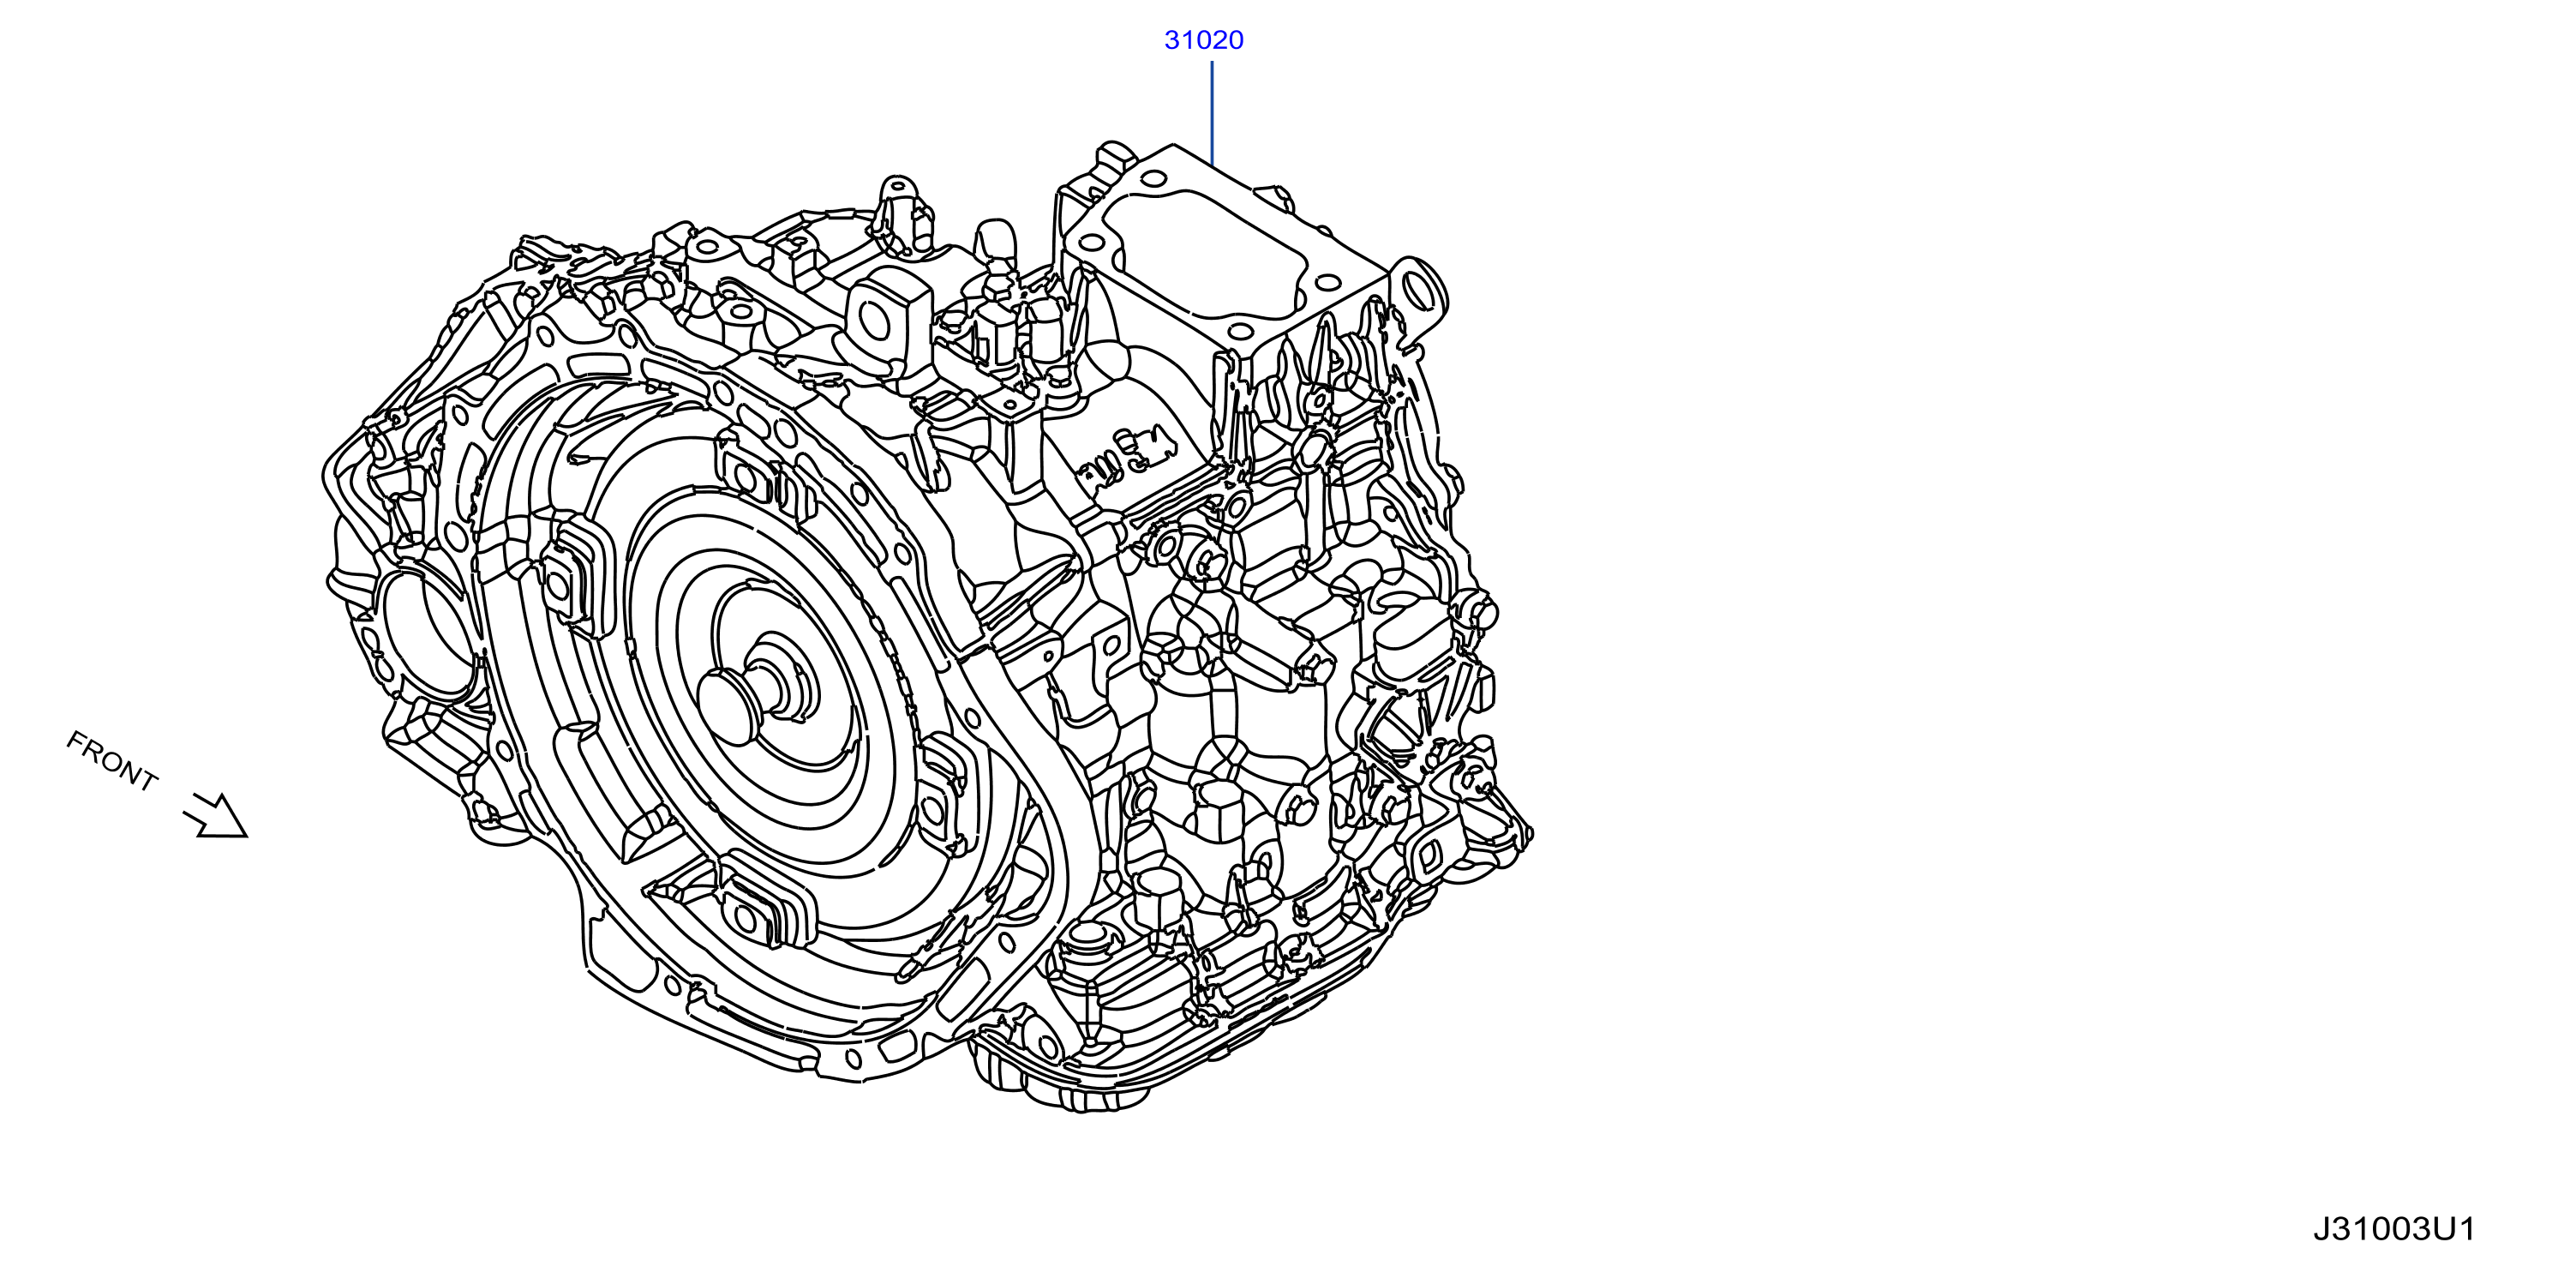Image resolution: width=2576 pixels, height=1272 pixels.
Task: Click the FRONT direction arrow
Action: pos(215,814)
